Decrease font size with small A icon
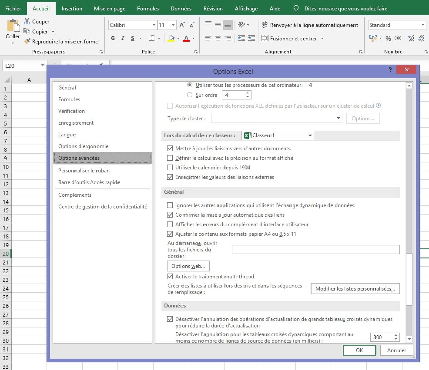This screenshot has height=370, width=429. (192, 25)
